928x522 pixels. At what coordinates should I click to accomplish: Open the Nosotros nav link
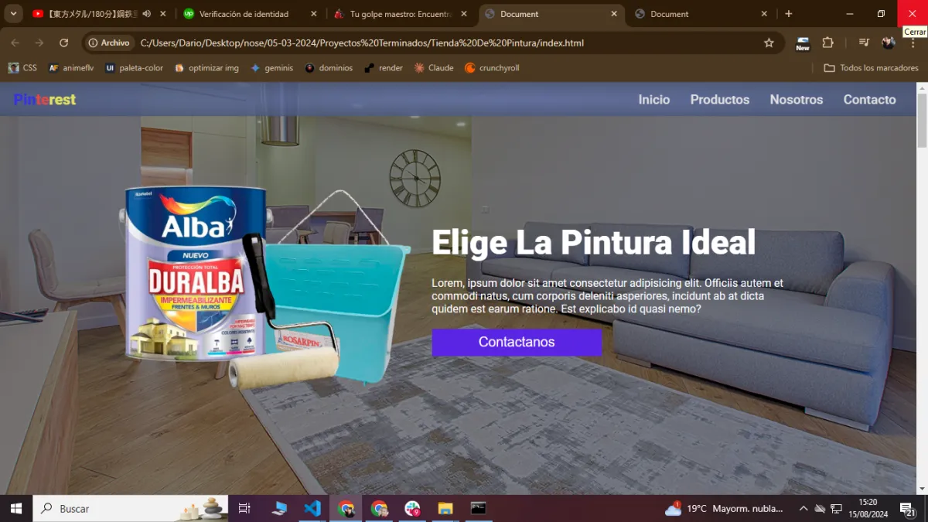point(797,100)
